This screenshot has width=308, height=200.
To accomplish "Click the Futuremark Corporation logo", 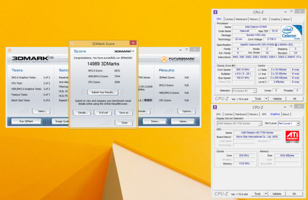I will [178, 60].
